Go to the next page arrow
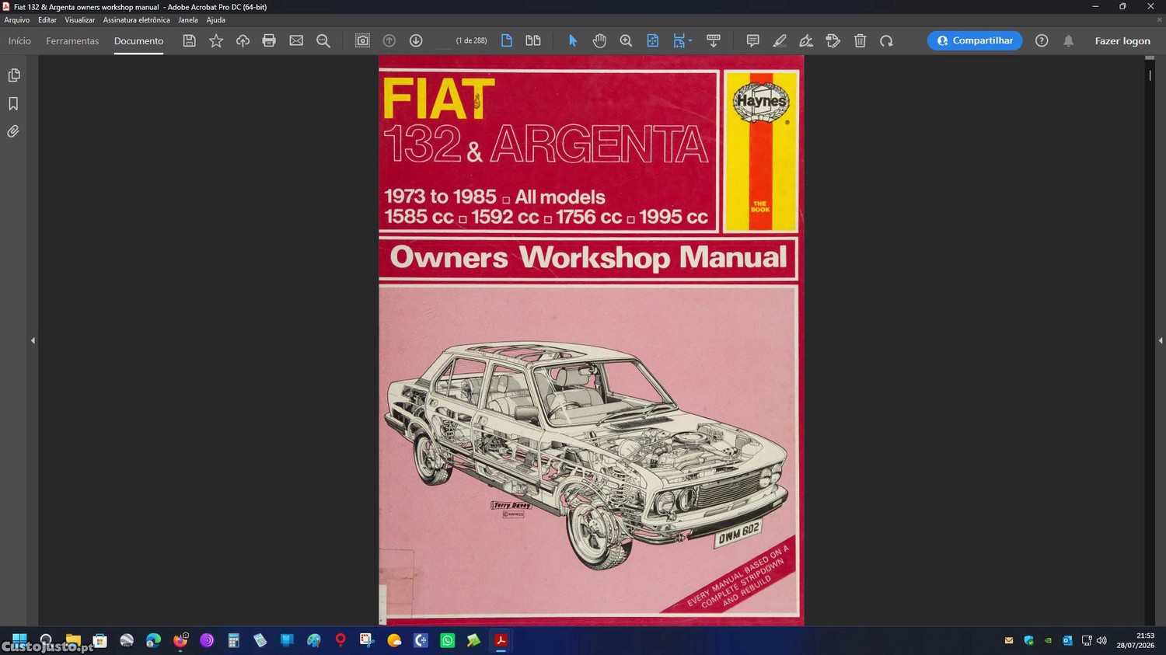 [x=416, y=40]
